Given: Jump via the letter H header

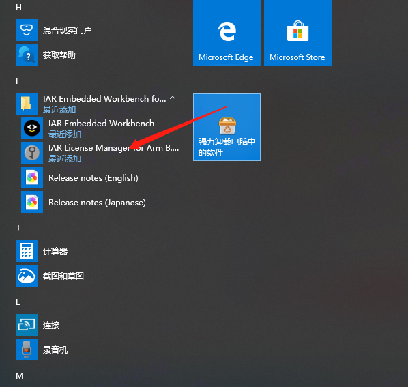Looking at the screenshot, I should coord(18,8).
